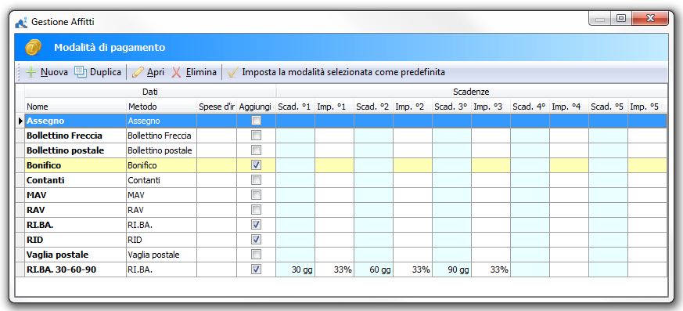Toggle Aggiungi checkbox for Bollettino postale
The height and width of the screenshot is (311, 683).
coord(256,150)
